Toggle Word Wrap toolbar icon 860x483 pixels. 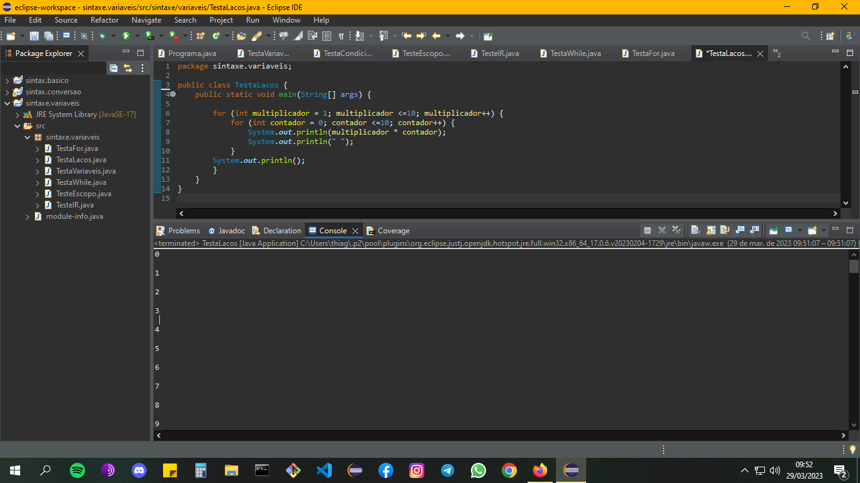pos(313,36)
